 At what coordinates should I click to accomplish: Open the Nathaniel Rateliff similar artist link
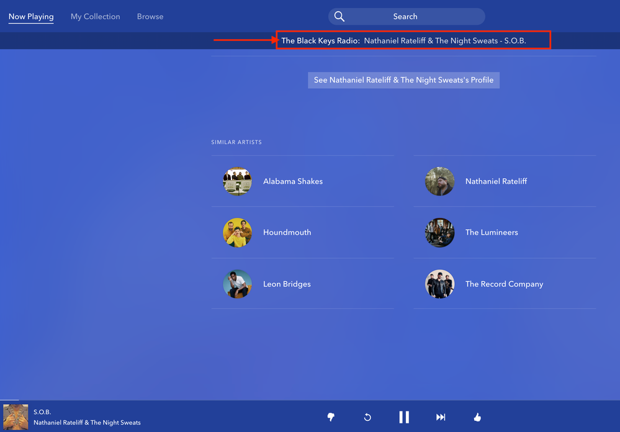click(x=496, y=181)
